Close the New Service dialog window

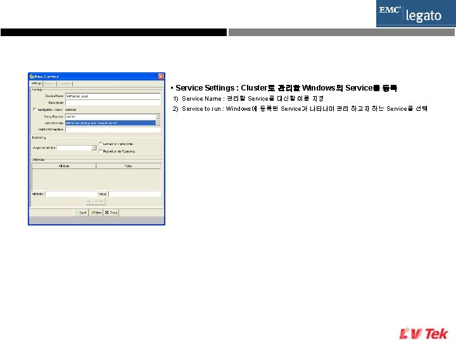(161, 77)
